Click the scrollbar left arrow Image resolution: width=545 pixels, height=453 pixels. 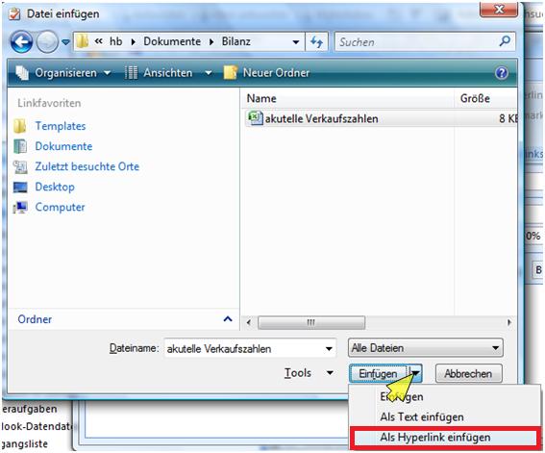[x=249, y=322]
